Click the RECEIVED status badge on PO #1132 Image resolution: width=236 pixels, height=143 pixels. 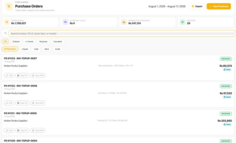pyautogui.click(x=226, y=86)
